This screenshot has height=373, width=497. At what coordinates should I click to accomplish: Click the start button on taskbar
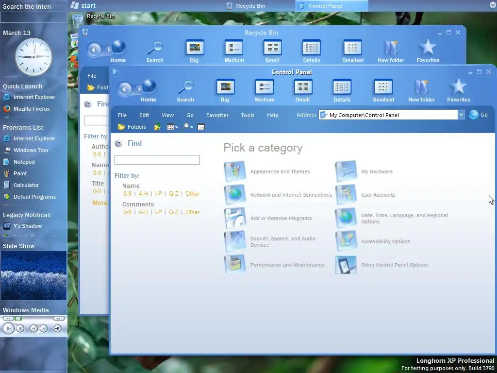coord(83,5)
